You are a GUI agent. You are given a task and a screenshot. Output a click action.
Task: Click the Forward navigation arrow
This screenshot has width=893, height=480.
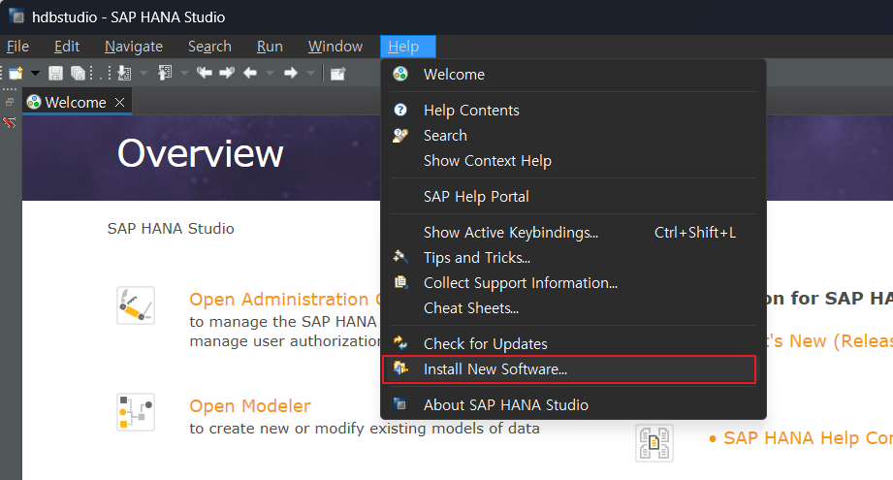pos(291,73)
